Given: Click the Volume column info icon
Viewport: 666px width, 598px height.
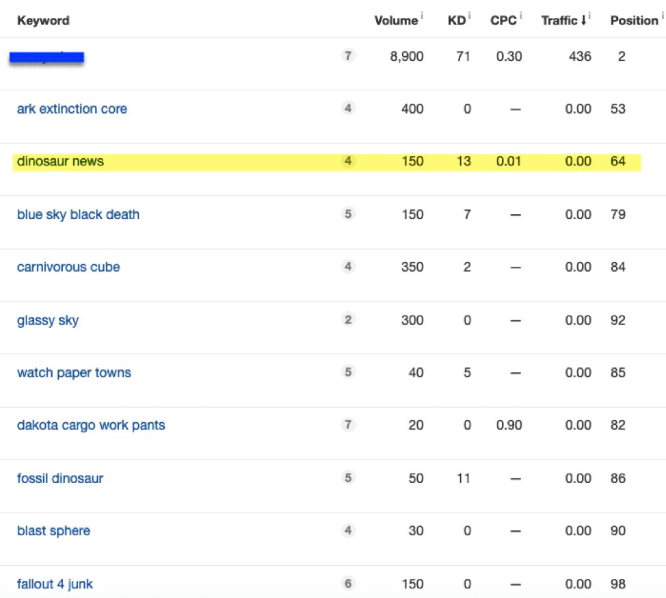Looking at the screenshot, I should tap(422, 14).
